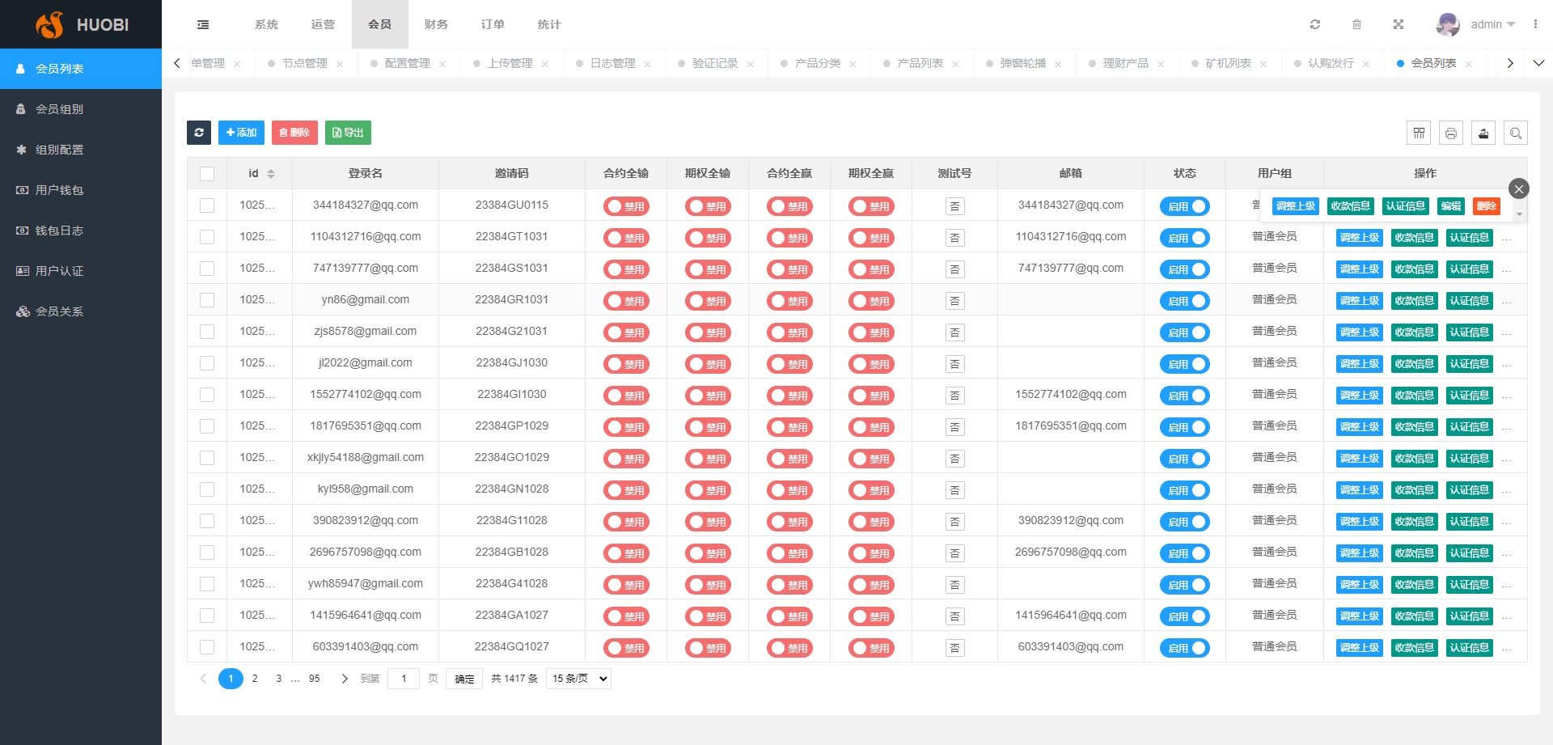Toggle fullscreen with the expand icon
Image resolution: width=1553 pixels, height=745 pixels.
[1398, 24]
